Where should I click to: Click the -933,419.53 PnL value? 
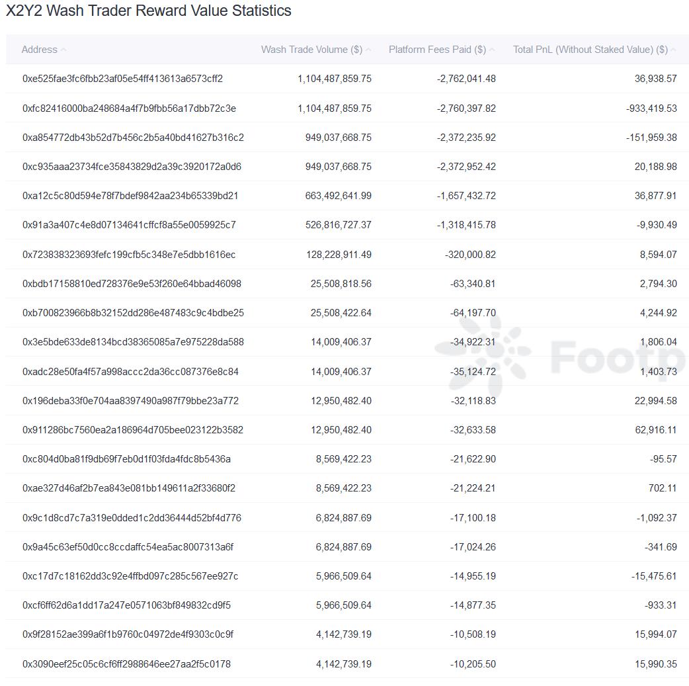[x=651, y=108]
